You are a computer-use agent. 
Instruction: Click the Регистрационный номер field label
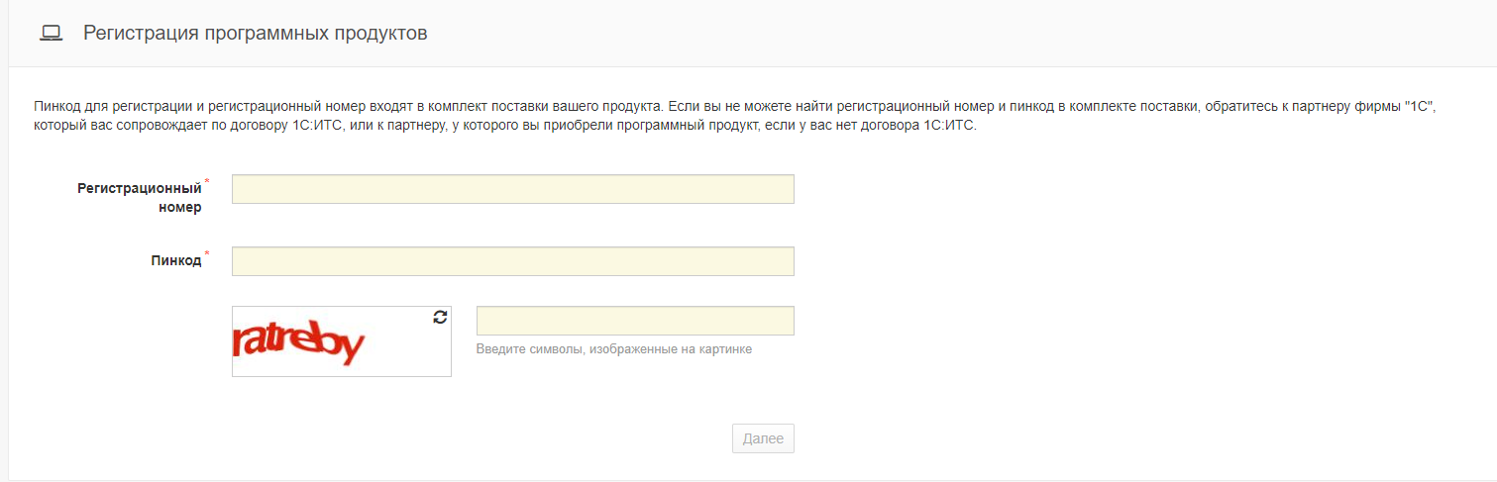tap(140, 198)
